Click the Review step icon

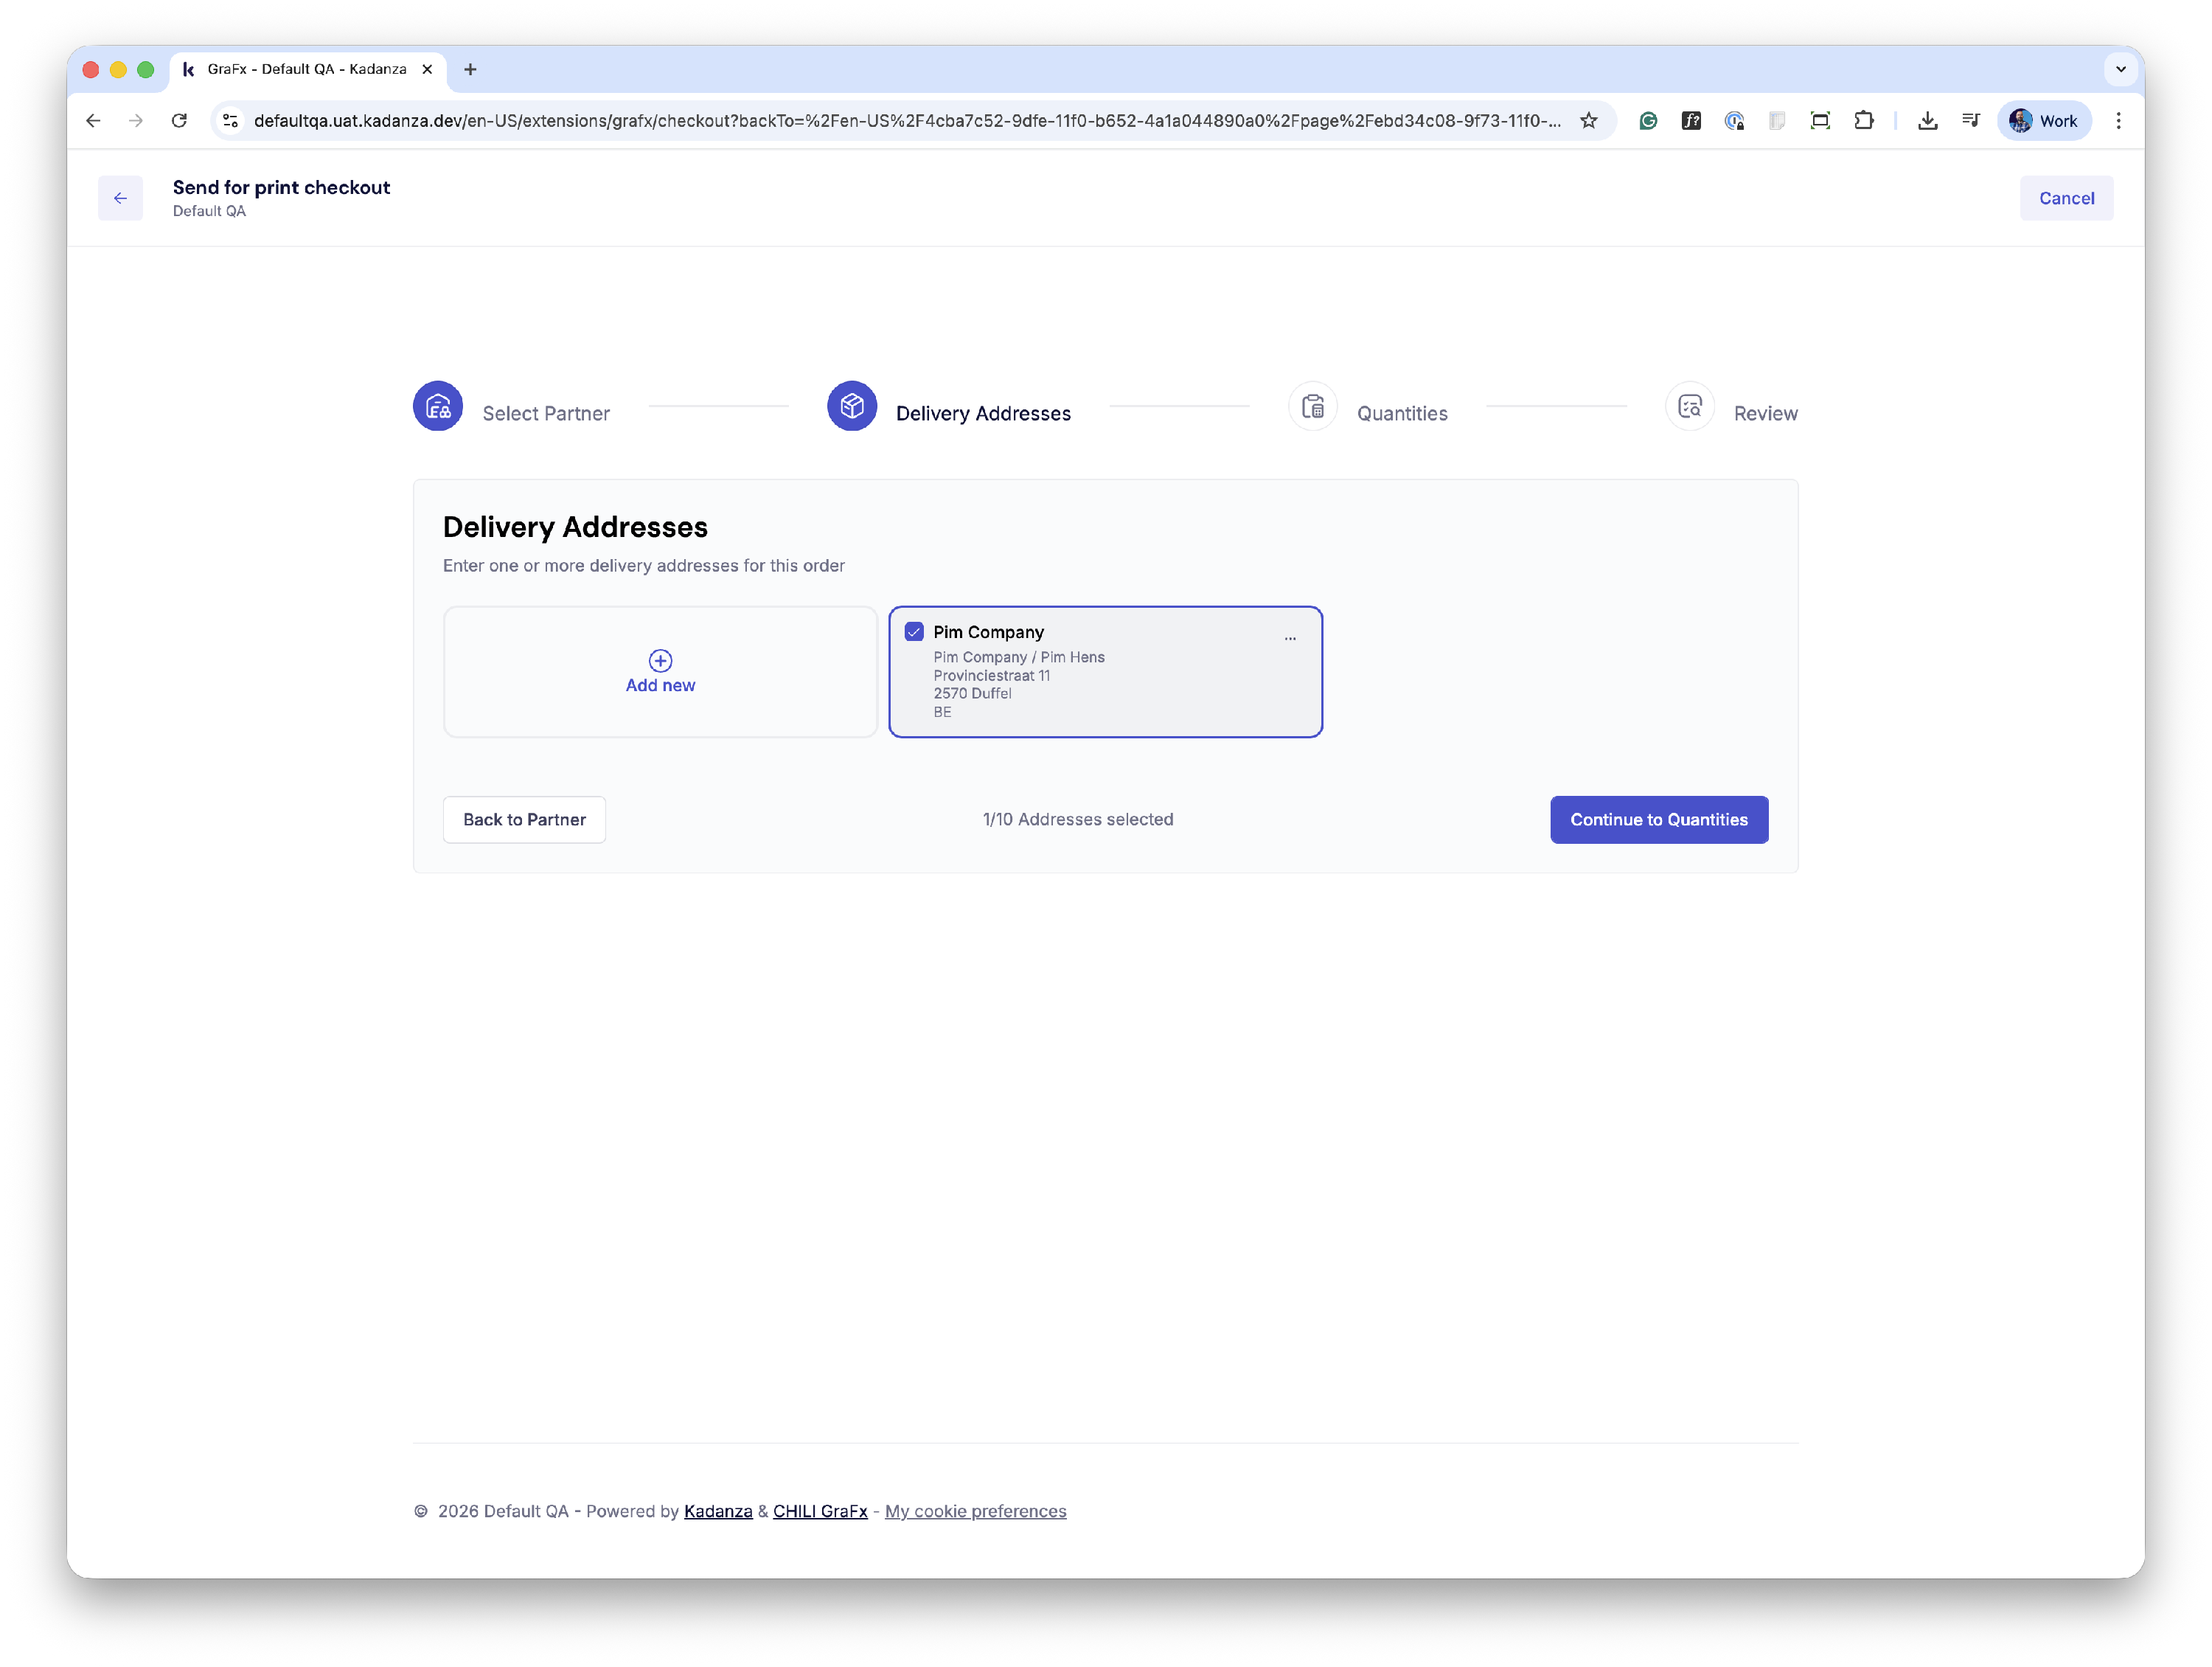click(1689, 406)
